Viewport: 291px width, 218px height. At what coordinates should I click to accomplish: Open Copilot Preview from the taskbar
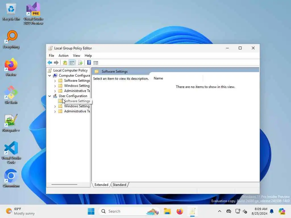282,211
